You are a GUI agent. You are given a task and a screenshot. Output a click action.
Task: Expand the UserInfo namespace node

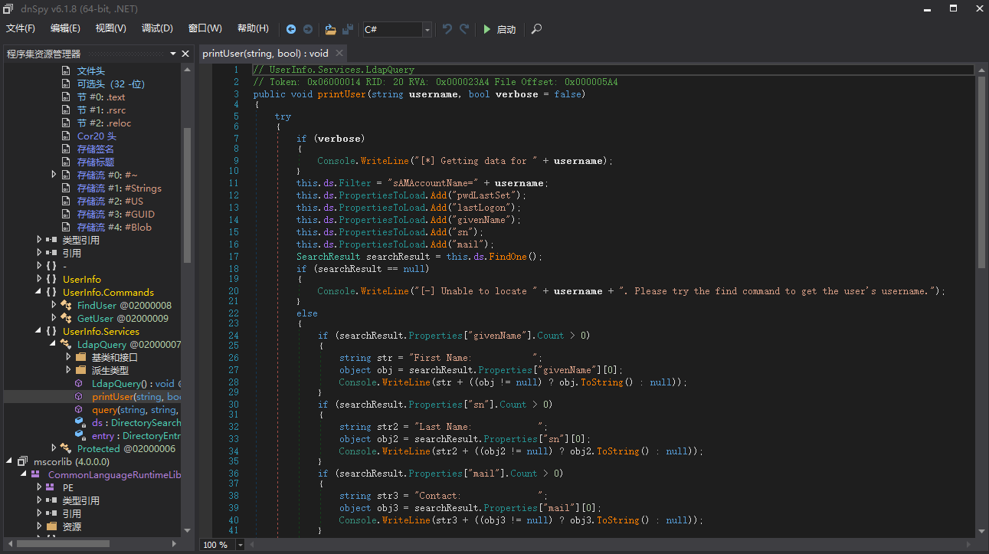click(x=39, y=280)
